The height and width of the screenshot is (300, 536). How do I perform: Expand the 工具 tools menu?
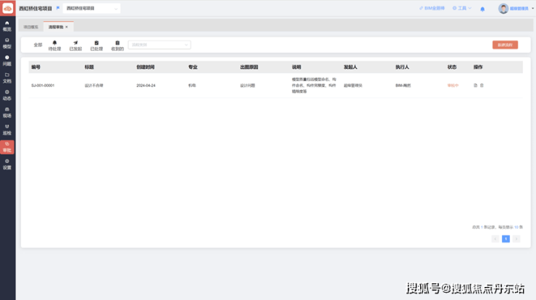[462, 8]
